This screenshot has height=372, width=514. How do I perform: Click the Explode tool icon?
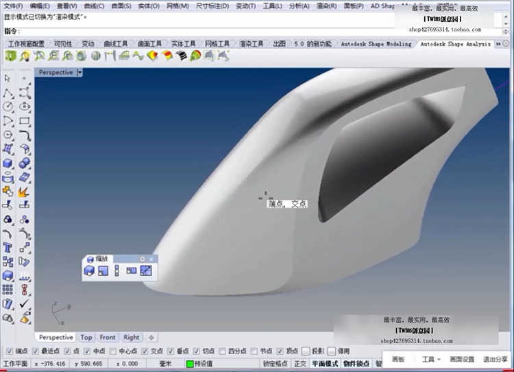pyautogui.click(x=24, y=191)
